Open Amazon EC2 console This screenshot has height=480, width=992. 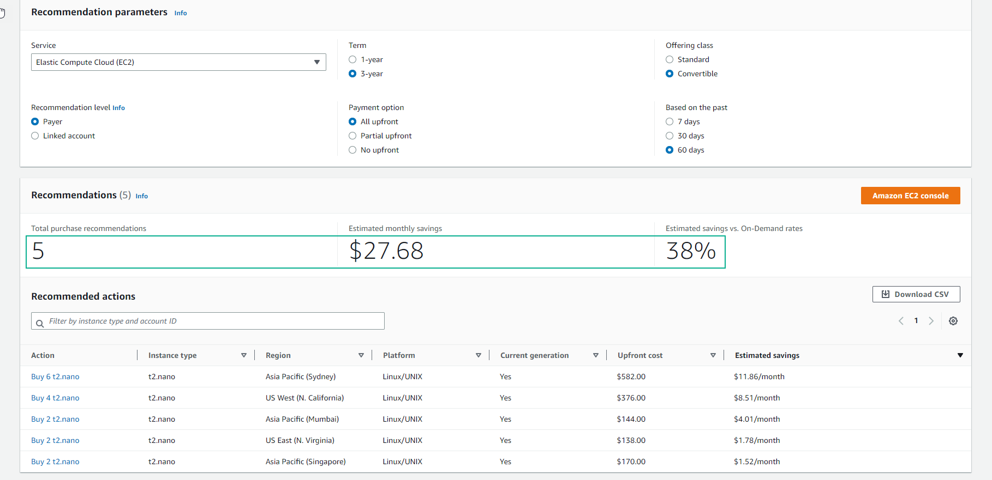(x=910, y=196)
